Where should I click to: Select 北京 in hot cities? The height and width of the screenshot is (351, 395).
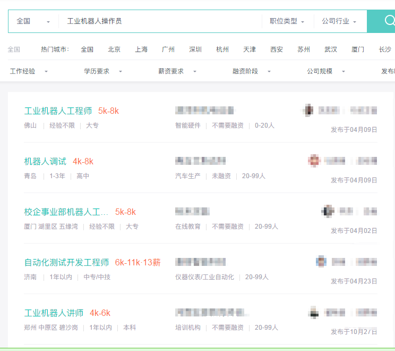pyautogui.click(x=114, y=49)
